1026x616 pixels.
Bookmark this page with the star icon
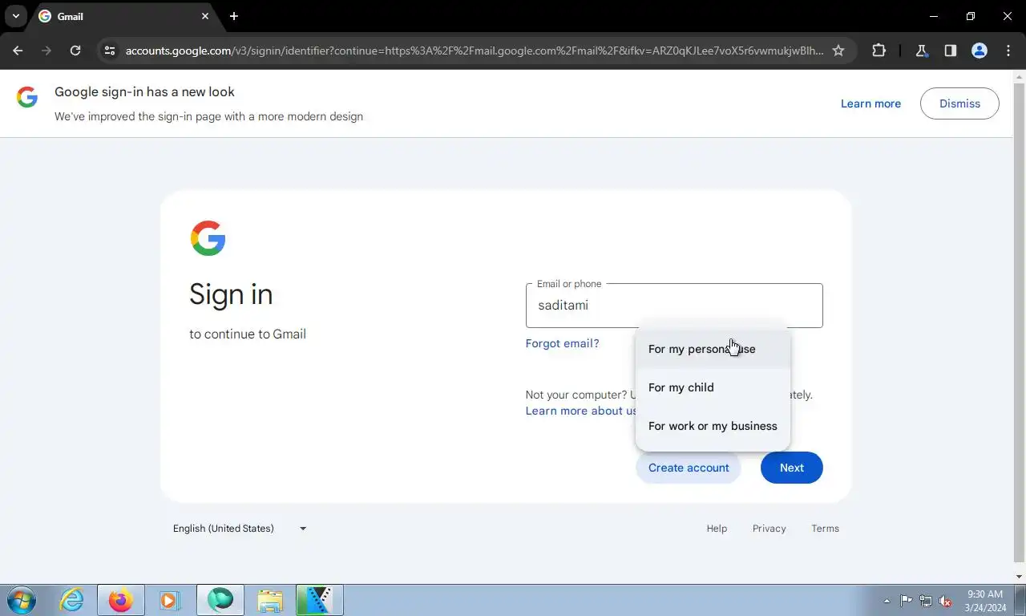point(838,51)
